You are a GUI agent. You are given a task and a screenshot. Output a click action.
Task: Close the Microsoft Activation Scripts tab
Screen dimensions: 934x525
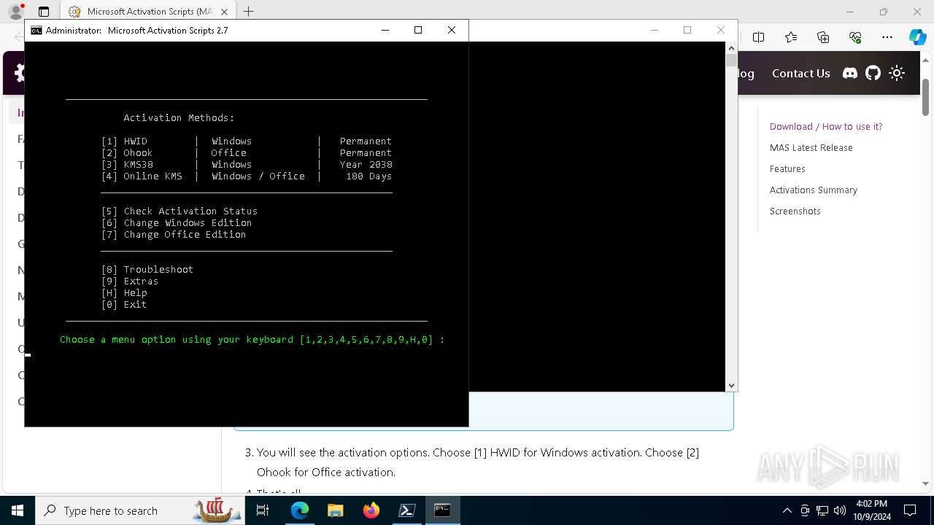tap(224, 12)
